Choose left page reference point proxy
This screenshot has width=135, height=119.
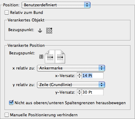[x=50, y=57]
